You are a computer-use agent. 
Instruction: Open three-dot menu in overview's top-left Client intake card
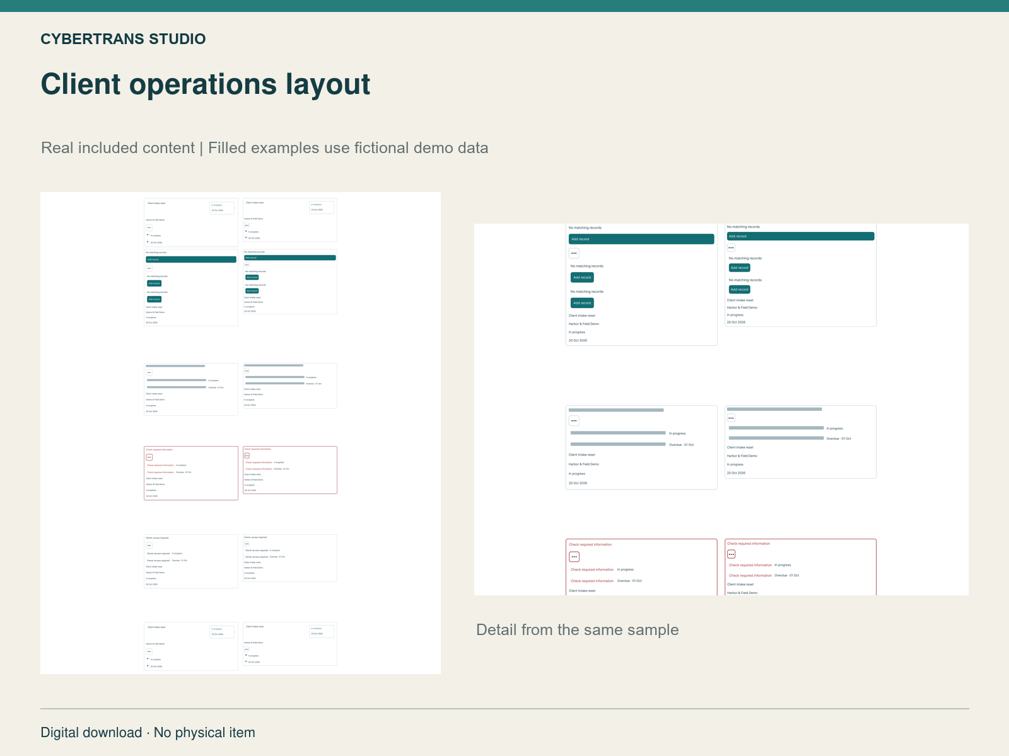point(149,227)
